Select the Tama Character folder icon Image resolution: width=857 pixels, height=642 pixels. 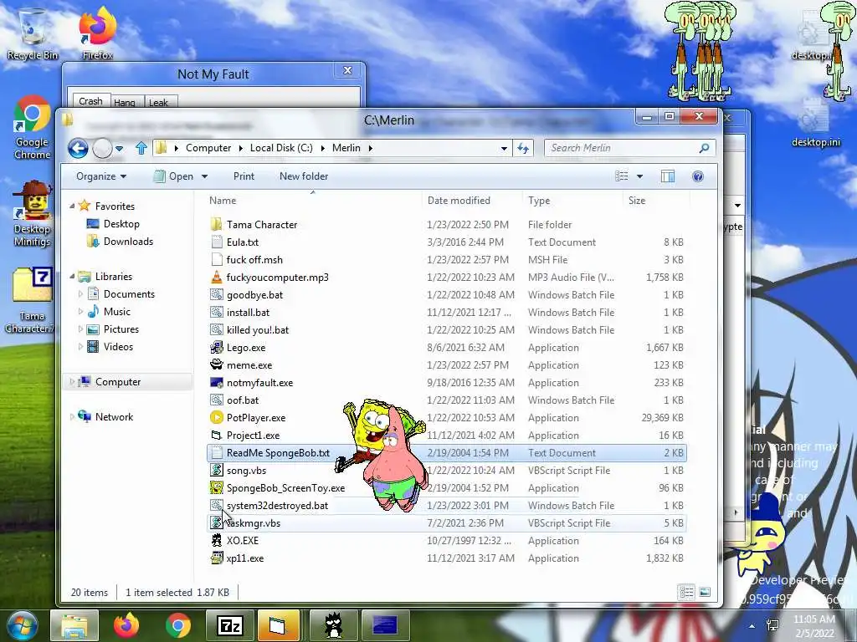point(217,224)
